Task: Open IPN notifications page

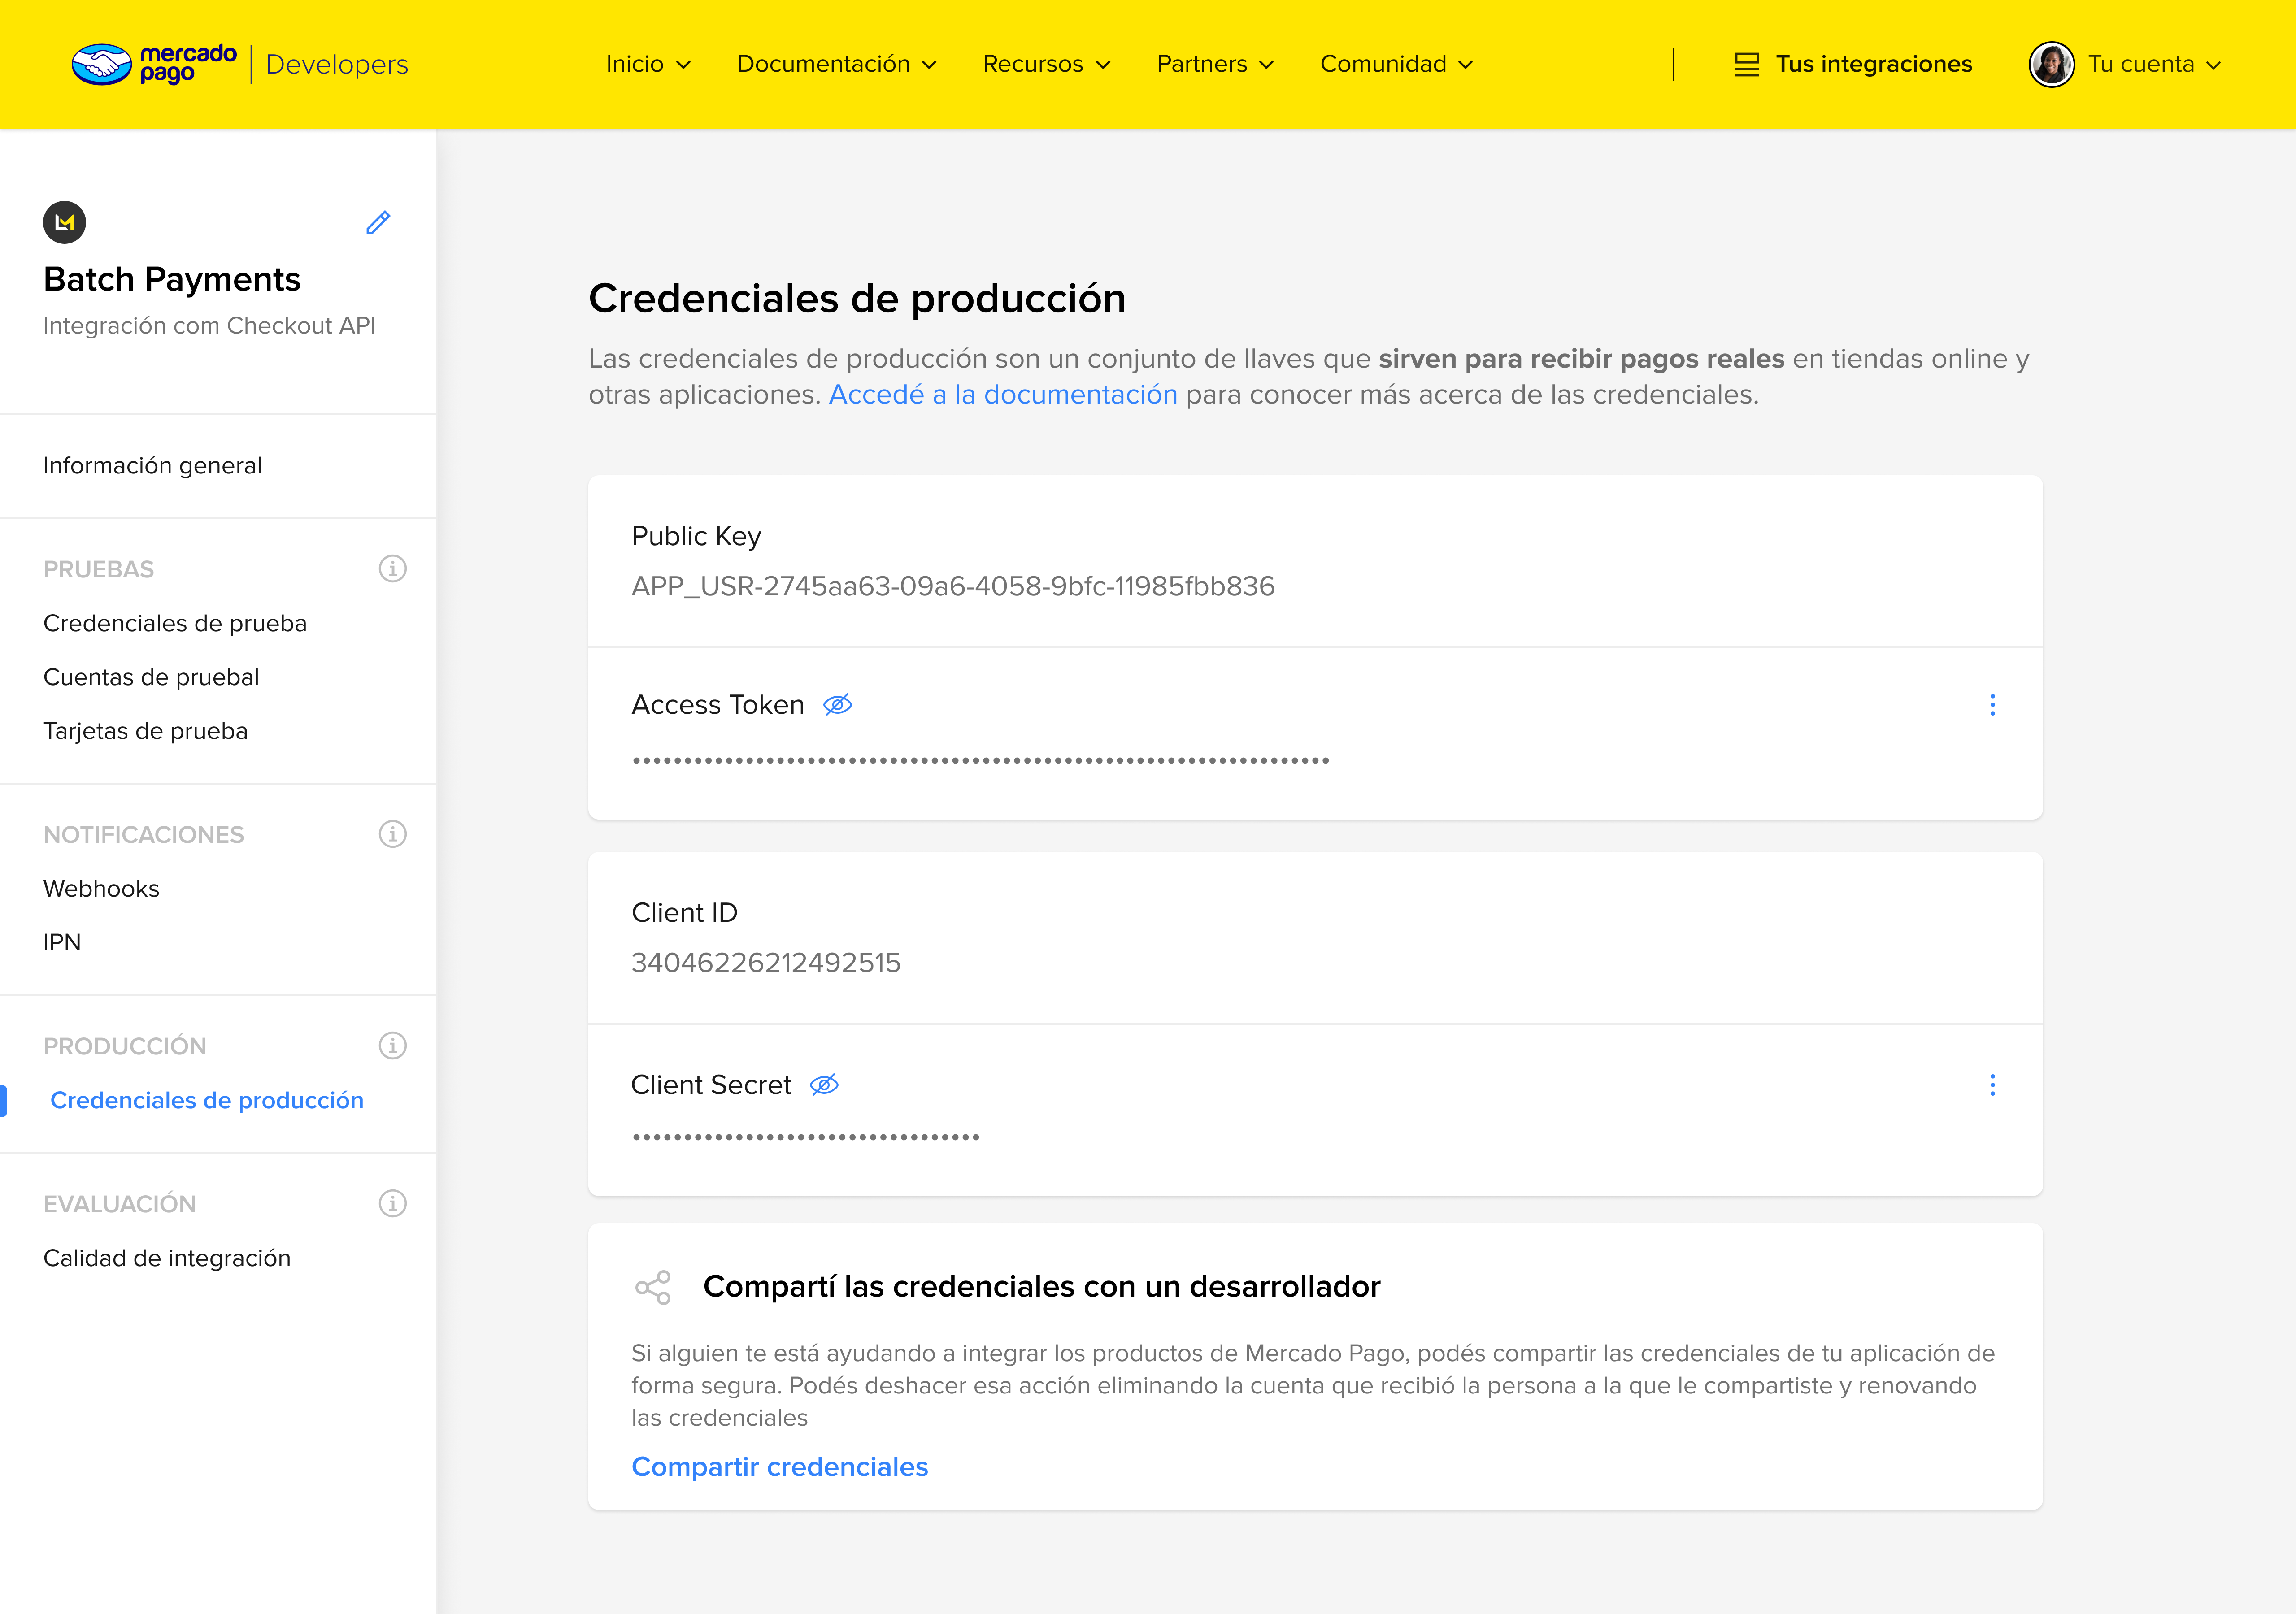Action: point(62,943)
